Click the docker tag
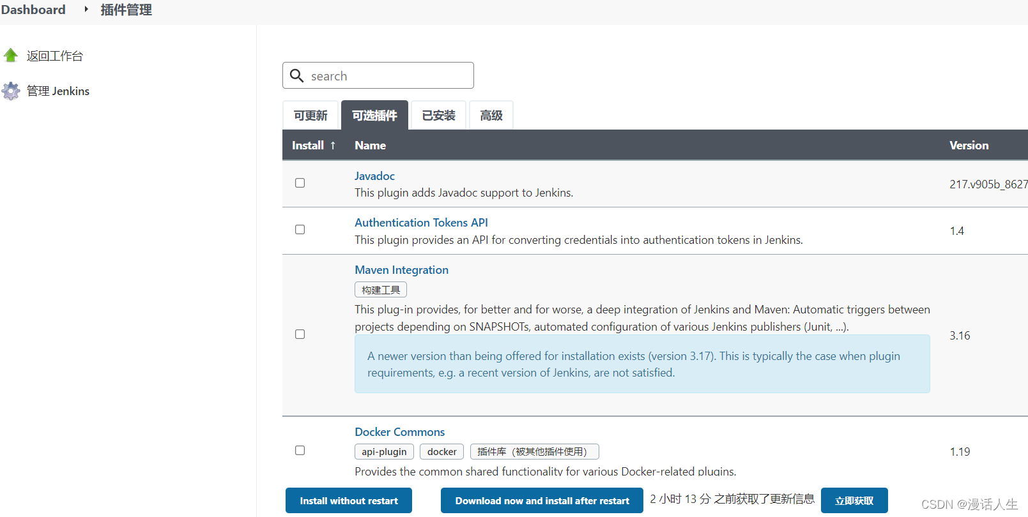The image size is (1028, 517). [442, 452]
